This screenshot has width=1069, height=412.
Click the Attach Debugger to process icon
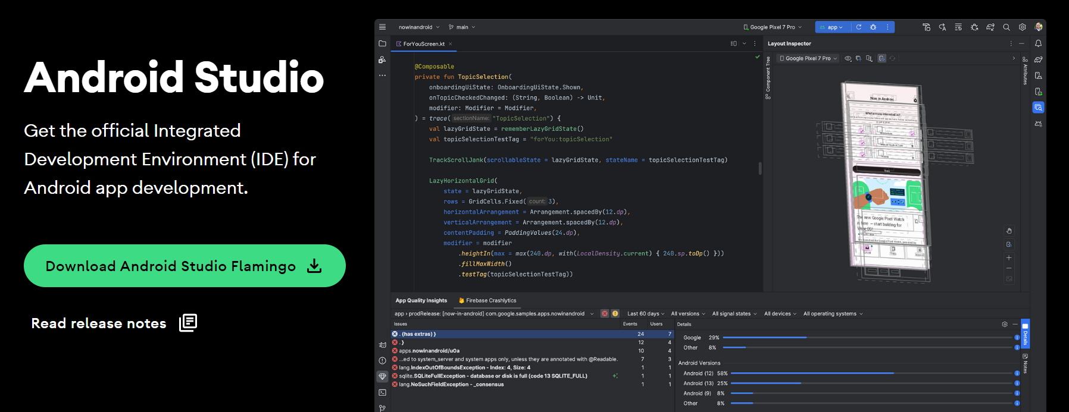click(974, 27)
